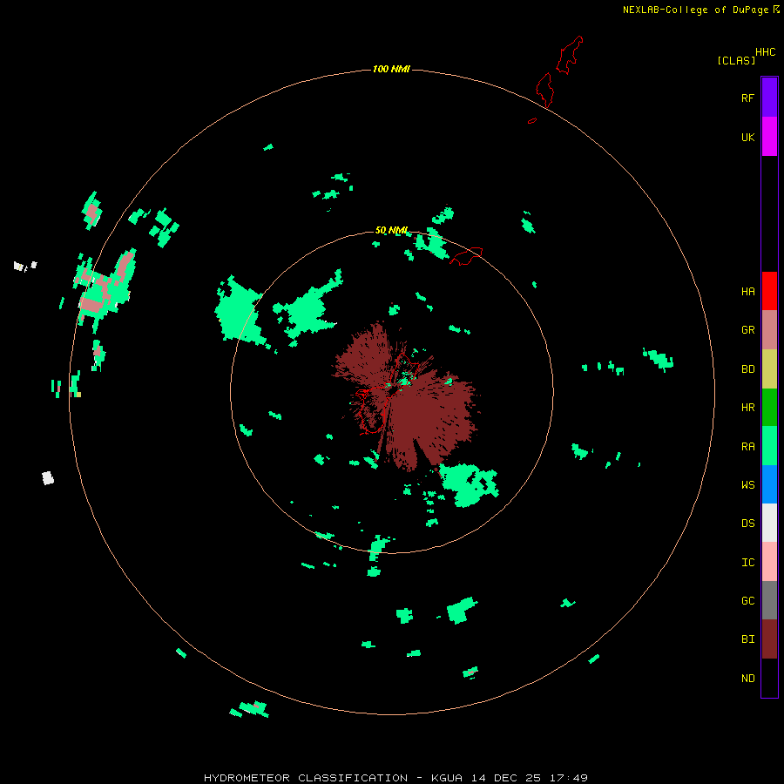This screenshot has height=784, width=784.
Task: Select the GC gray legend swatch
Action: tap(769, 600)
